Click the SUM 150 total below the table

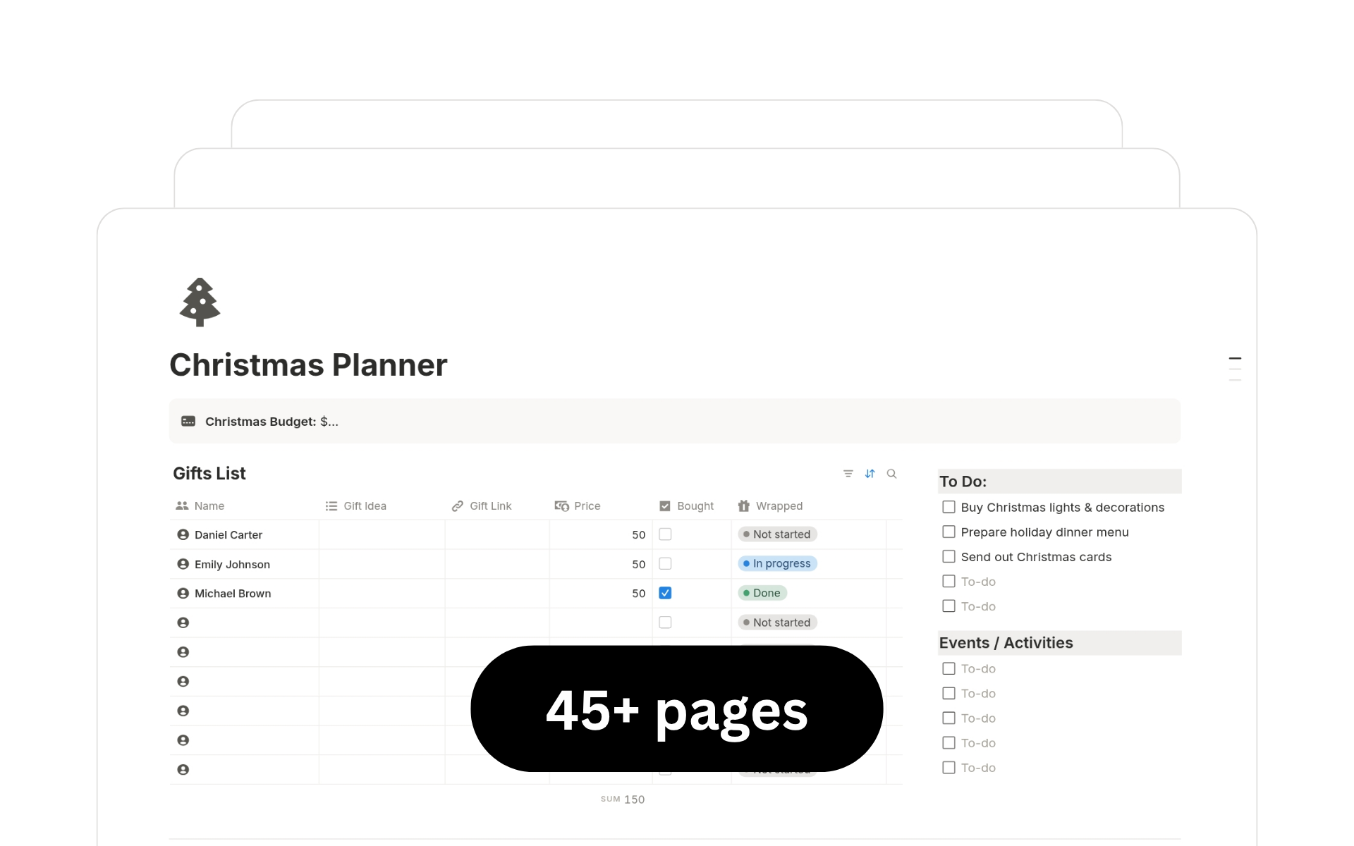(622, 799)
